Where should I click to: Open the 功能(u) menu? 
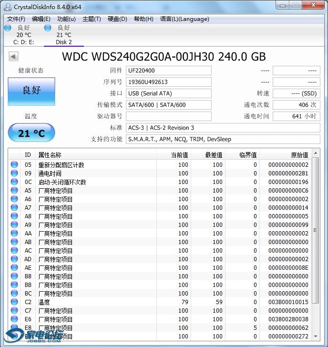pos(66,19)
